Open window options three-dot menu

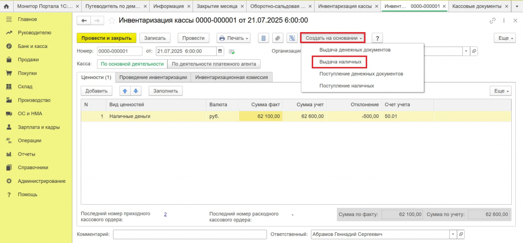pyautogui.click(x=504, y=20)
